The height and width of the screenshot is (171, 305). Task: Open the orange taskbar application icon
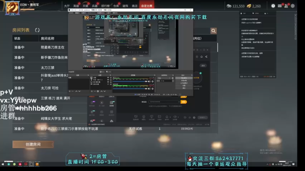click(x=37, y=164)
